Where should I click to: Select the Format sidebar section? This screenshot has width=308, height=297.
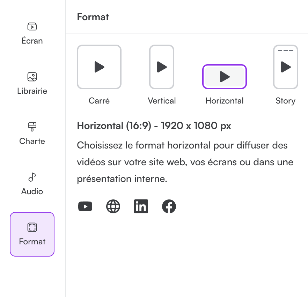tap(32, 234)
